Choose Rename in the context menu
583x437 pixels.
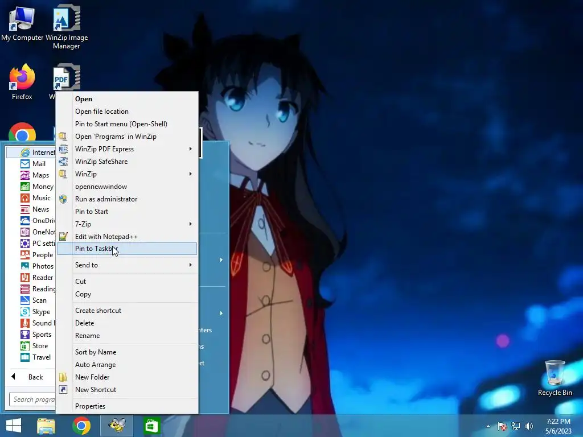[127, 336]
